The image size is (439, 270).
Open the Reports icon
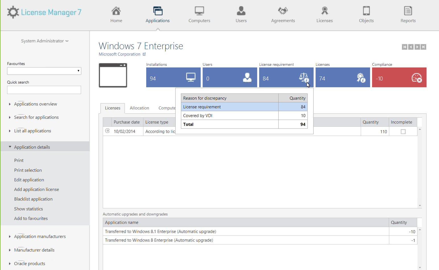[x=408, y=11]
